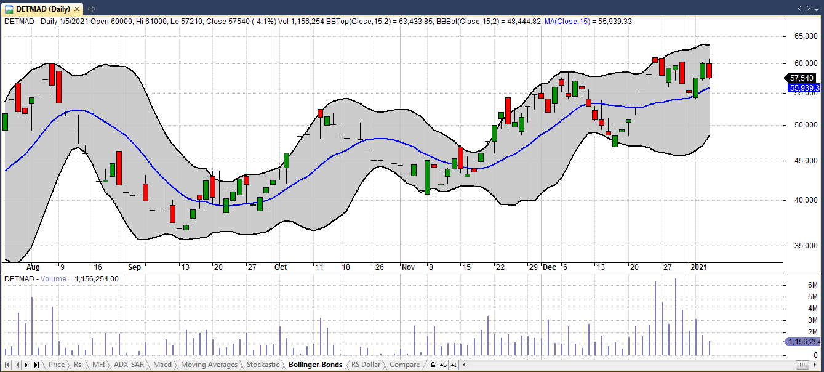Image resolution: width=824 pixels, height=372 pixels.
Task: Toggle the symbol link 'S' button
Action: coord(443,365)
